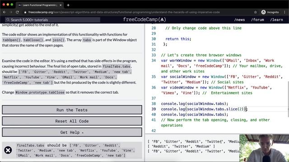Go back with browser back arrow

pos(5,12)
